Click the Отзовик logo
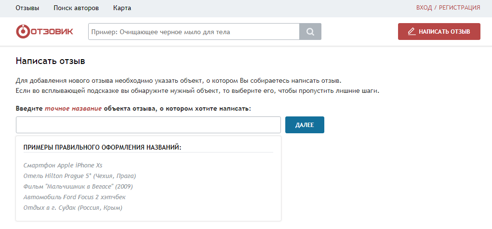 click(x=45, y=32)
